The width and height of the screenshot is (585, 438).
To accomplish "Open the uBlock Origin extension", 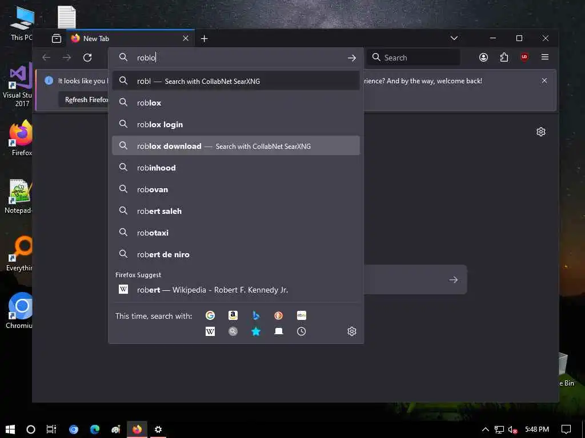I will pos(524,57).
